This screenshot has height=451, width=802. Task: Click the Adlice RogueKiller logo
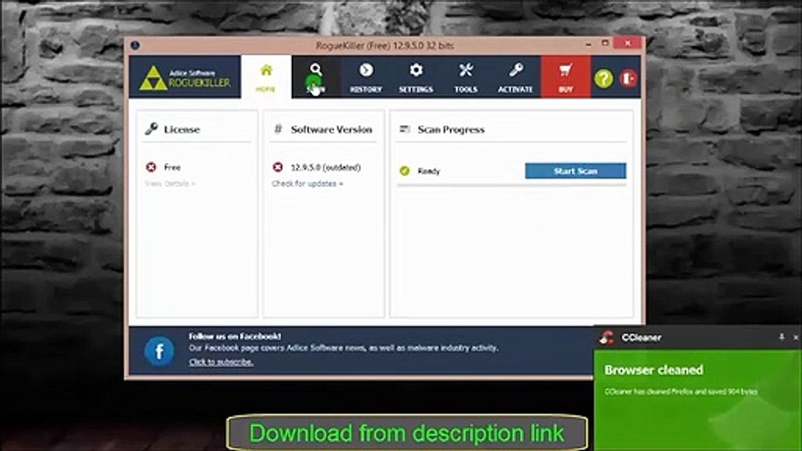click(x=185, y=77)
